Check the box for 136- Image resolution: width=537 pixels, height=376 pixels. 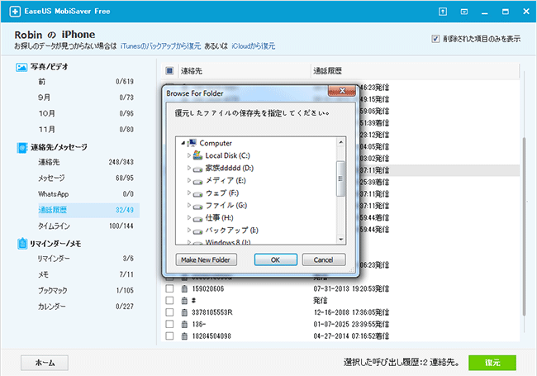169,324
